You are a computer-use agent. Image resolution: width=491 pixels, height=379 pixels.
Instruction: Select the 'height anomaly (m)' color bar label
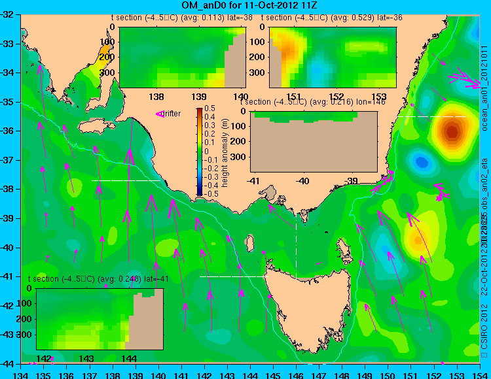(225, 153)
